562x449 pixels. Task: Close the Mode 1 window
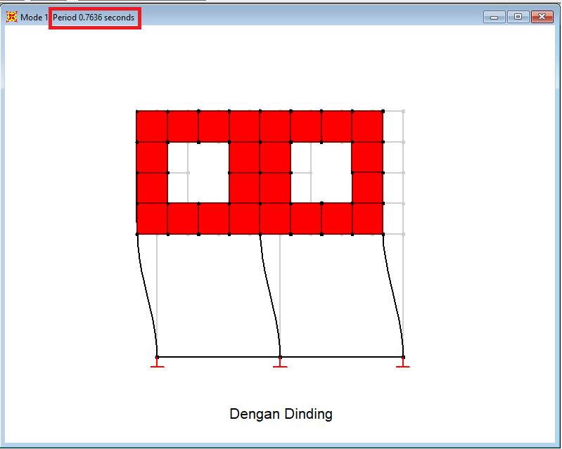pos(541,18)
